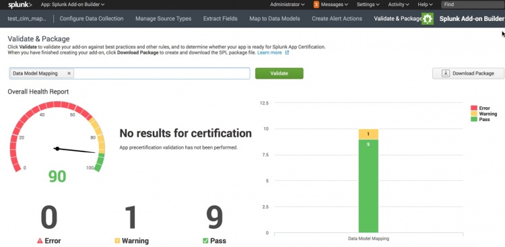The image size is (505, 247).
Task: Click the external link icon beside Learn more
Action: [287, 52]
